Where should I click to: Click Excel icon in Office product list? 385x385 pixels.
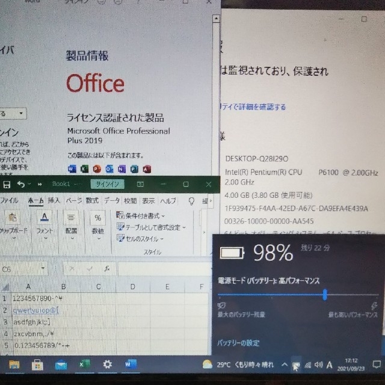click(x=84, y=169)
